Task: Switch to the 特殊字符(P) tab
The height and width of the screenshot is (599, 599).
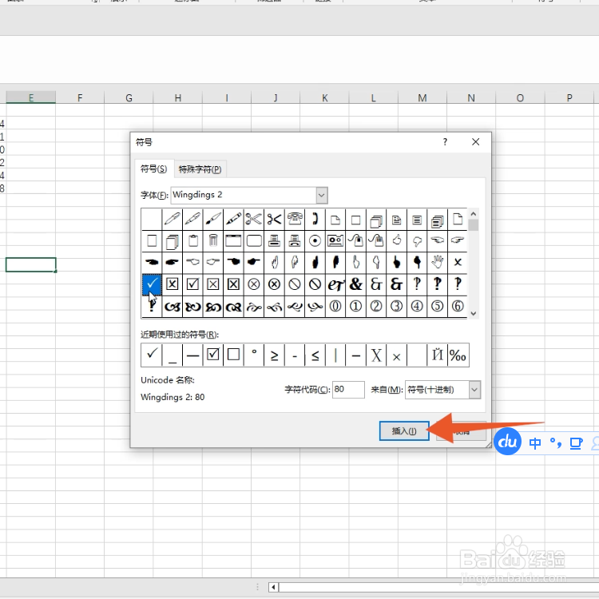Action: pyautogui.click(x=200, y=169)
